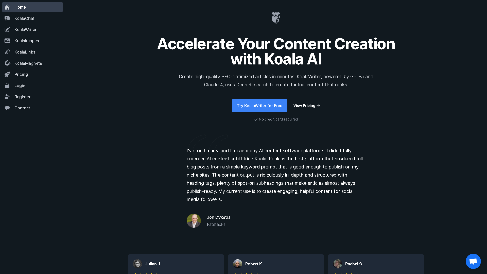Select the KoalaImages picture icon

(x=7, y=41)
